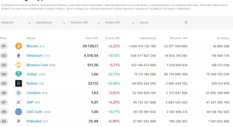
Task: Click the Bitcoin logo icon
Action: coord(19,46)
